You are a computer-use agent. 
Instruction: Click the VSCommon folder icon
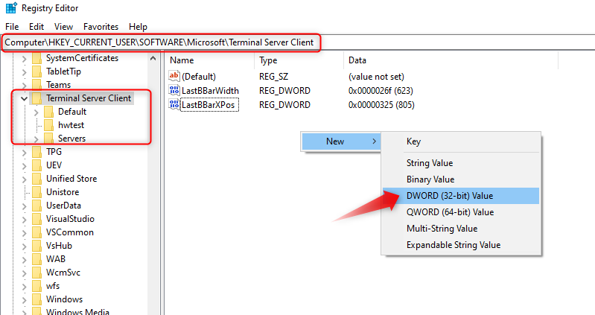[36, 232]
